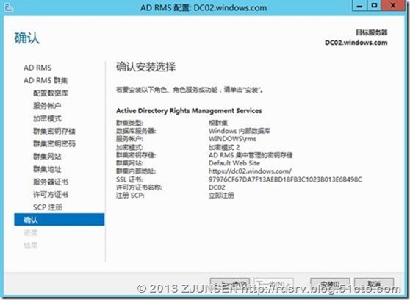Click the SSL certificate thumbprint value
This screenshot has height=300, width=410.
point(285,179)
